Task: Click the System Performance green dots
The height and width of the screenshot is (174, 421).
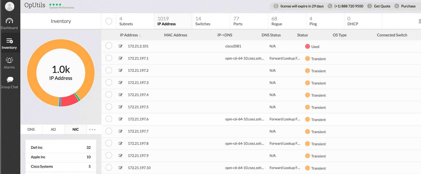Action: [x=55, y=4]
